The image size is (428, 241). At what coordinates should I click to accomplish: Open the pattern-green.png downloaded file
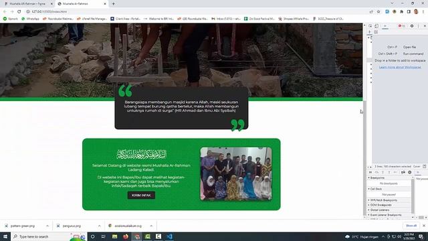pos(23,226)
